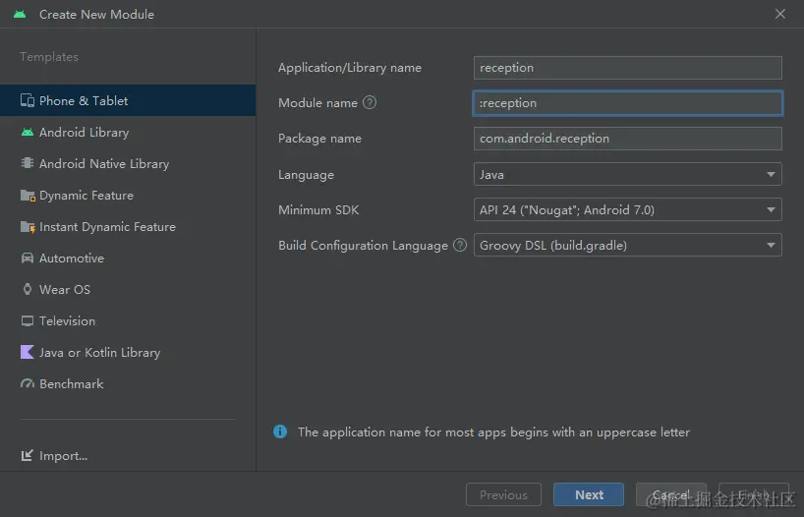The height and width of the screenshot is (517, 804).
Task: Click the blue info icon by the warning
Action: (280, 431)
